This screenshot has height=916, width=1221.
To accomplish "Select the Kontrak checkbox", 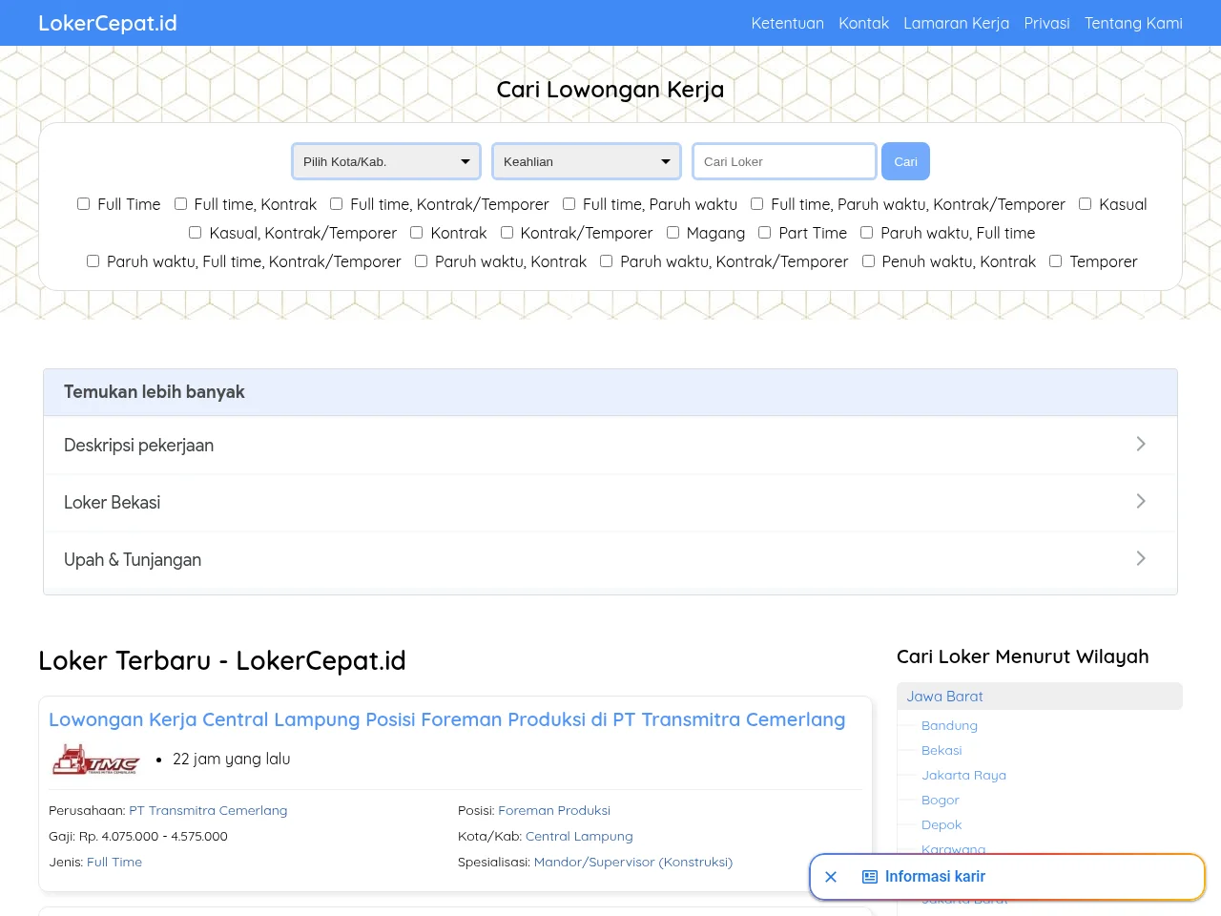I will (x=416, y=232).
